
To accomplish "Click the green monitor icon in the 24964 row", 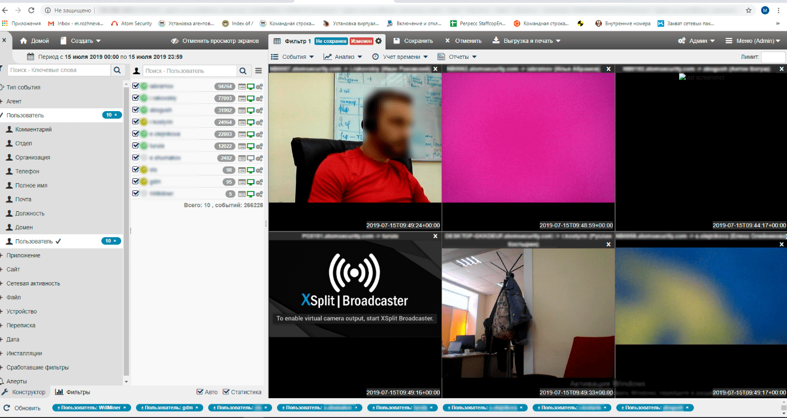I will (x=251, y=122).
